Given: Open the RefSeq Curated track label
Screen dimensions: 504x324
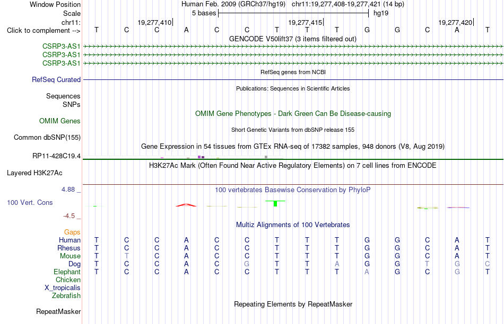Looking at the screenshot, I should tap(56, 79).
